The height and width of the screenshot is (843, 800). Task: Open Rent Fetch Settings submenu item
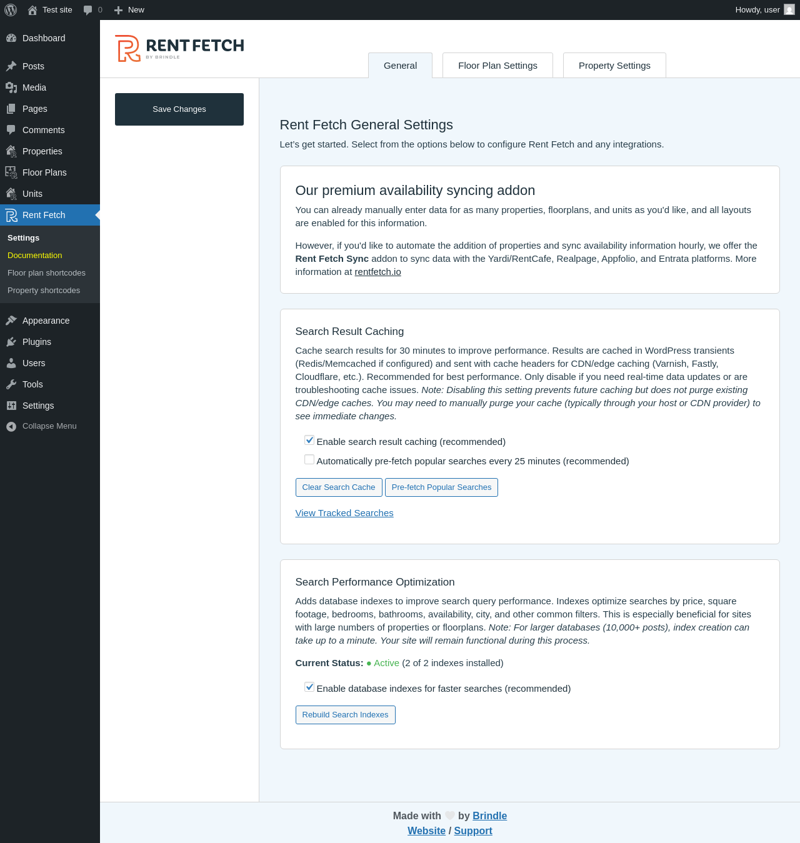pyautogui.click(x=23, y=238)
